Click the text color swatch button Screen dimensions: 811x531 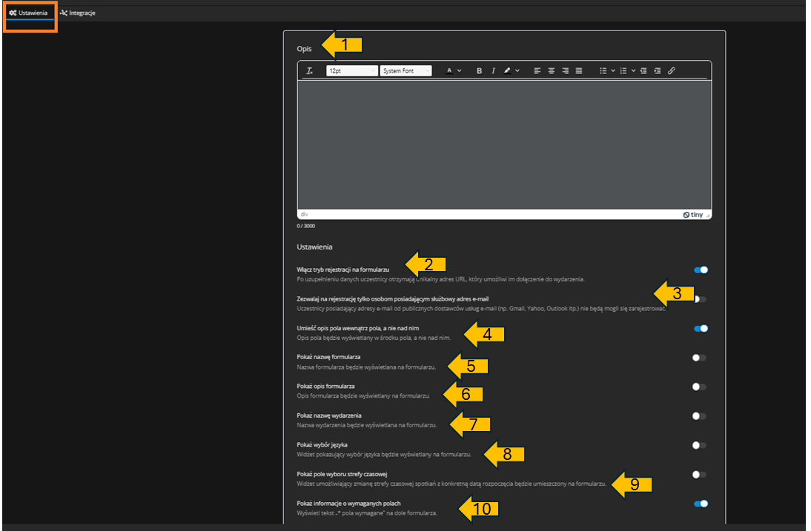coord(449,71)
